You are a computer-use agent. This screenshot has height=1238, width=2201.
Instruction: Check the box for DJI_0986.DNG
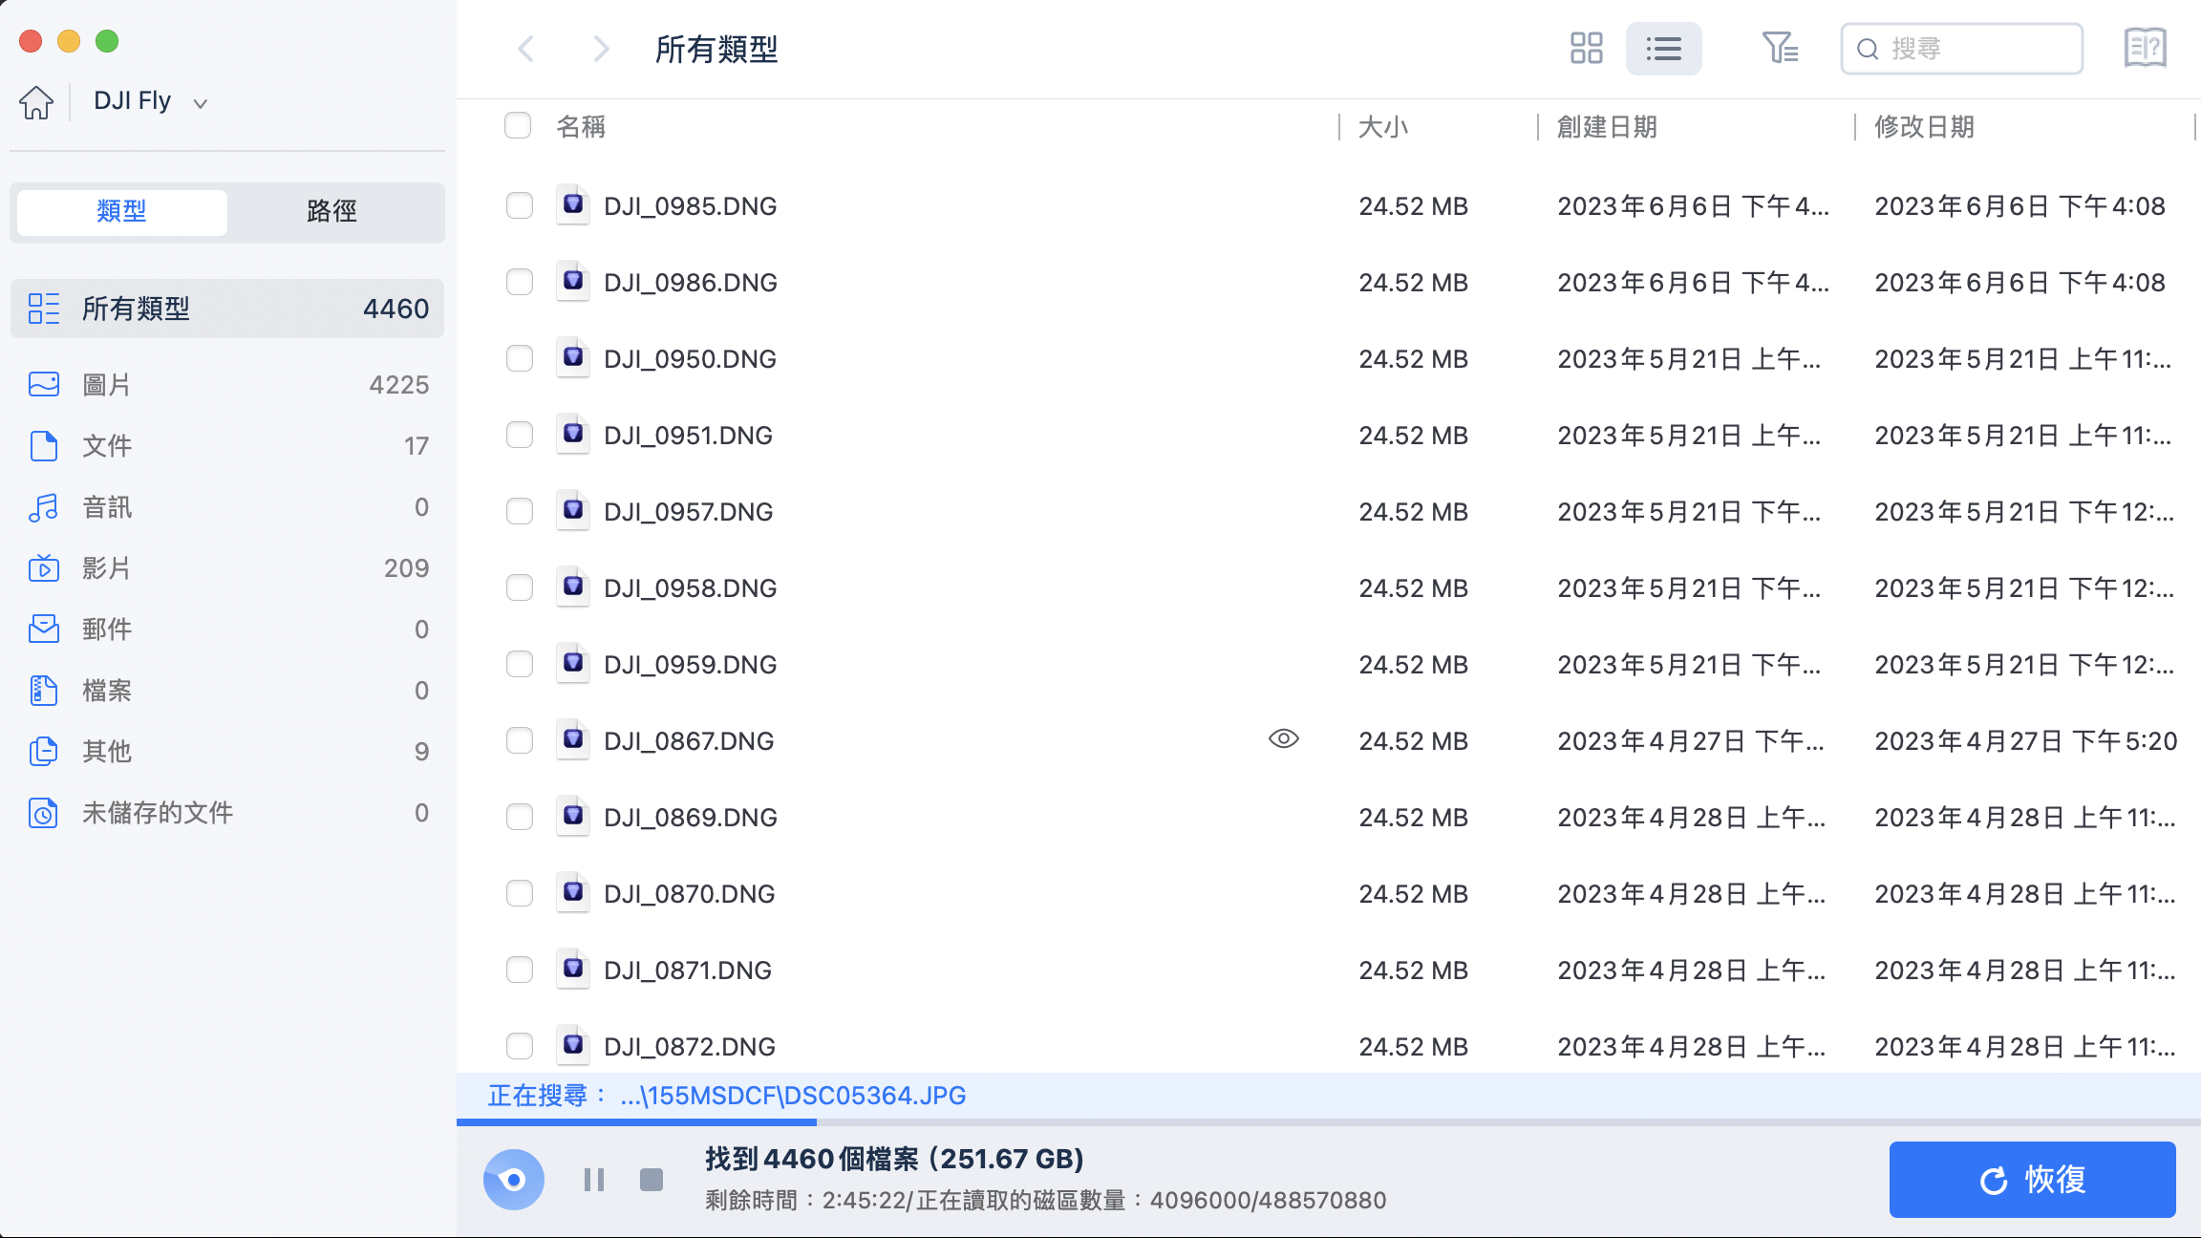coord(520,282)
